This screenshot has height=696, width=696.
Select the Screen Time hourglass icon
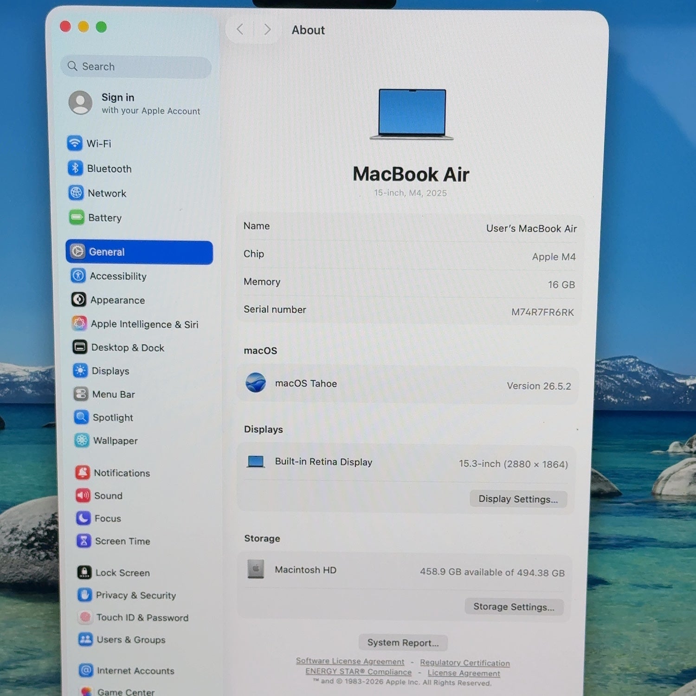[x=84, y=541]
